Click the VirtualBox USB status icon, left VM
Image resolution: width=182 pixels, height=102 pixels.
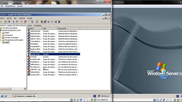click(78, 100)
